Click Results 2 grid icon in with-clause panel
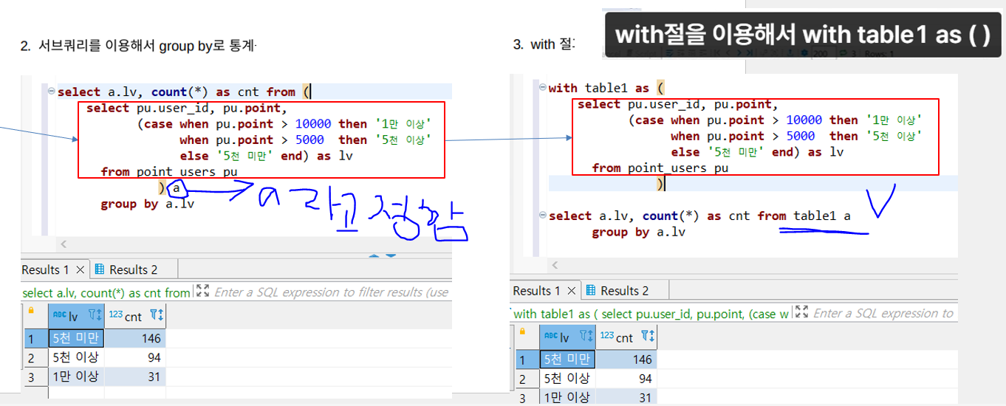Screen dimensions: 1006x406 (x=591, y=290)
